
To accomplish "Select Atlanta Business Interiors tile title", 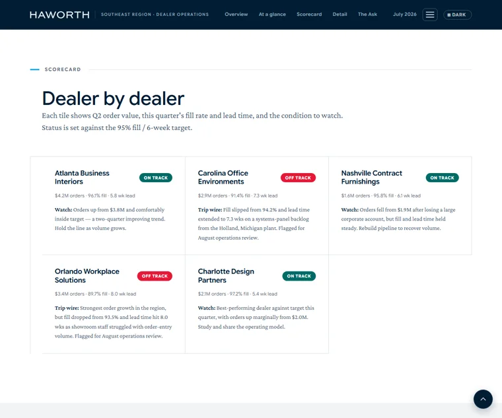I will coord(82,178).
